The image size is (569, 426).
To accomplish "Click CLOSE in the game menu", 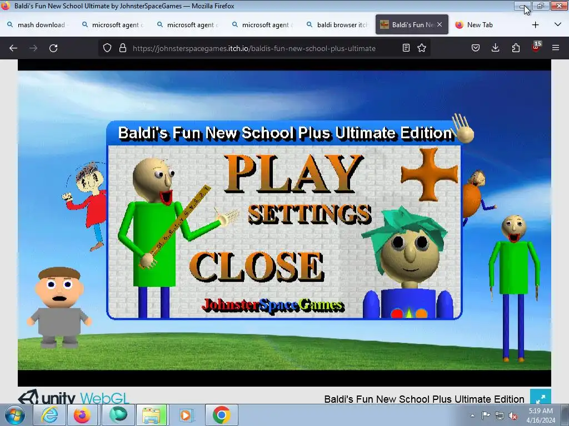I will point(256,267).
